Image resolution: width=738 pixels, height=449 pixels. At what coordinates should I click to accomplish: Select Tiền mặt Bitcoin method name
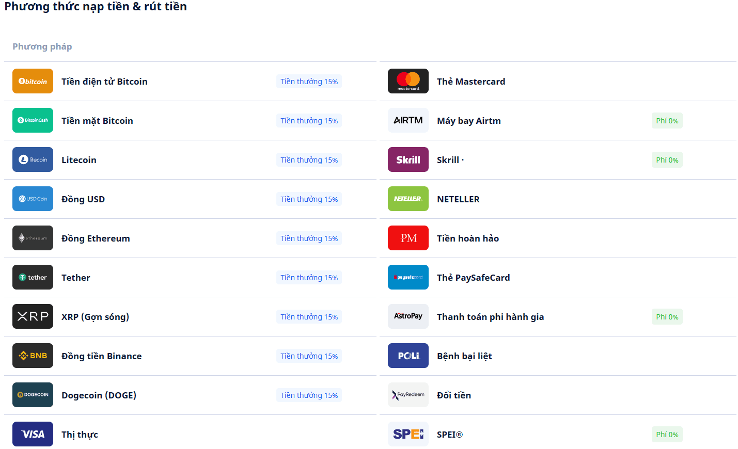(97, 121)
